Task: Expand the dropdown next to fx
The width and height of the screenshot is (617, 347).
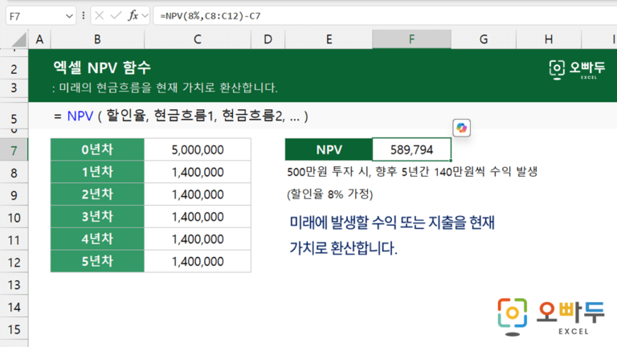Action: (145, 16)
